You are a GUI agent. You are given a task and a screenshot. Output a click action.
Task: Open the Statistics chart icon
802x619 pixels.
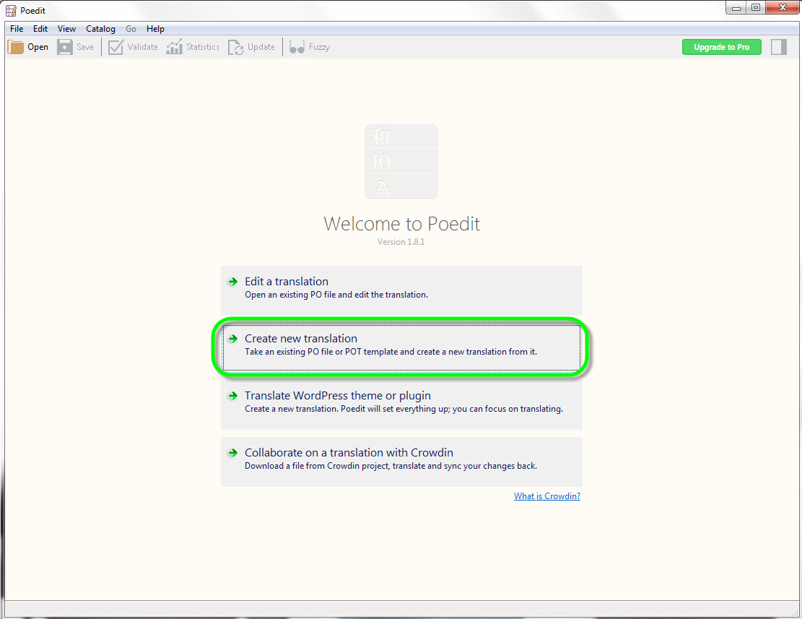point(174,47)
